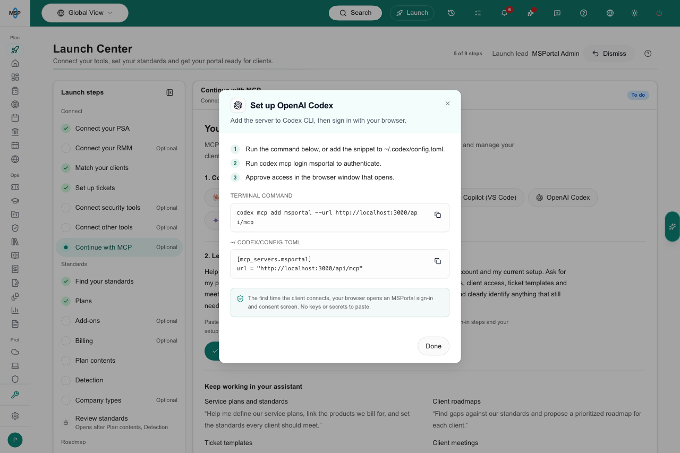
Task: Open the home icon in sidebar
Action: [x=15, y=63]
